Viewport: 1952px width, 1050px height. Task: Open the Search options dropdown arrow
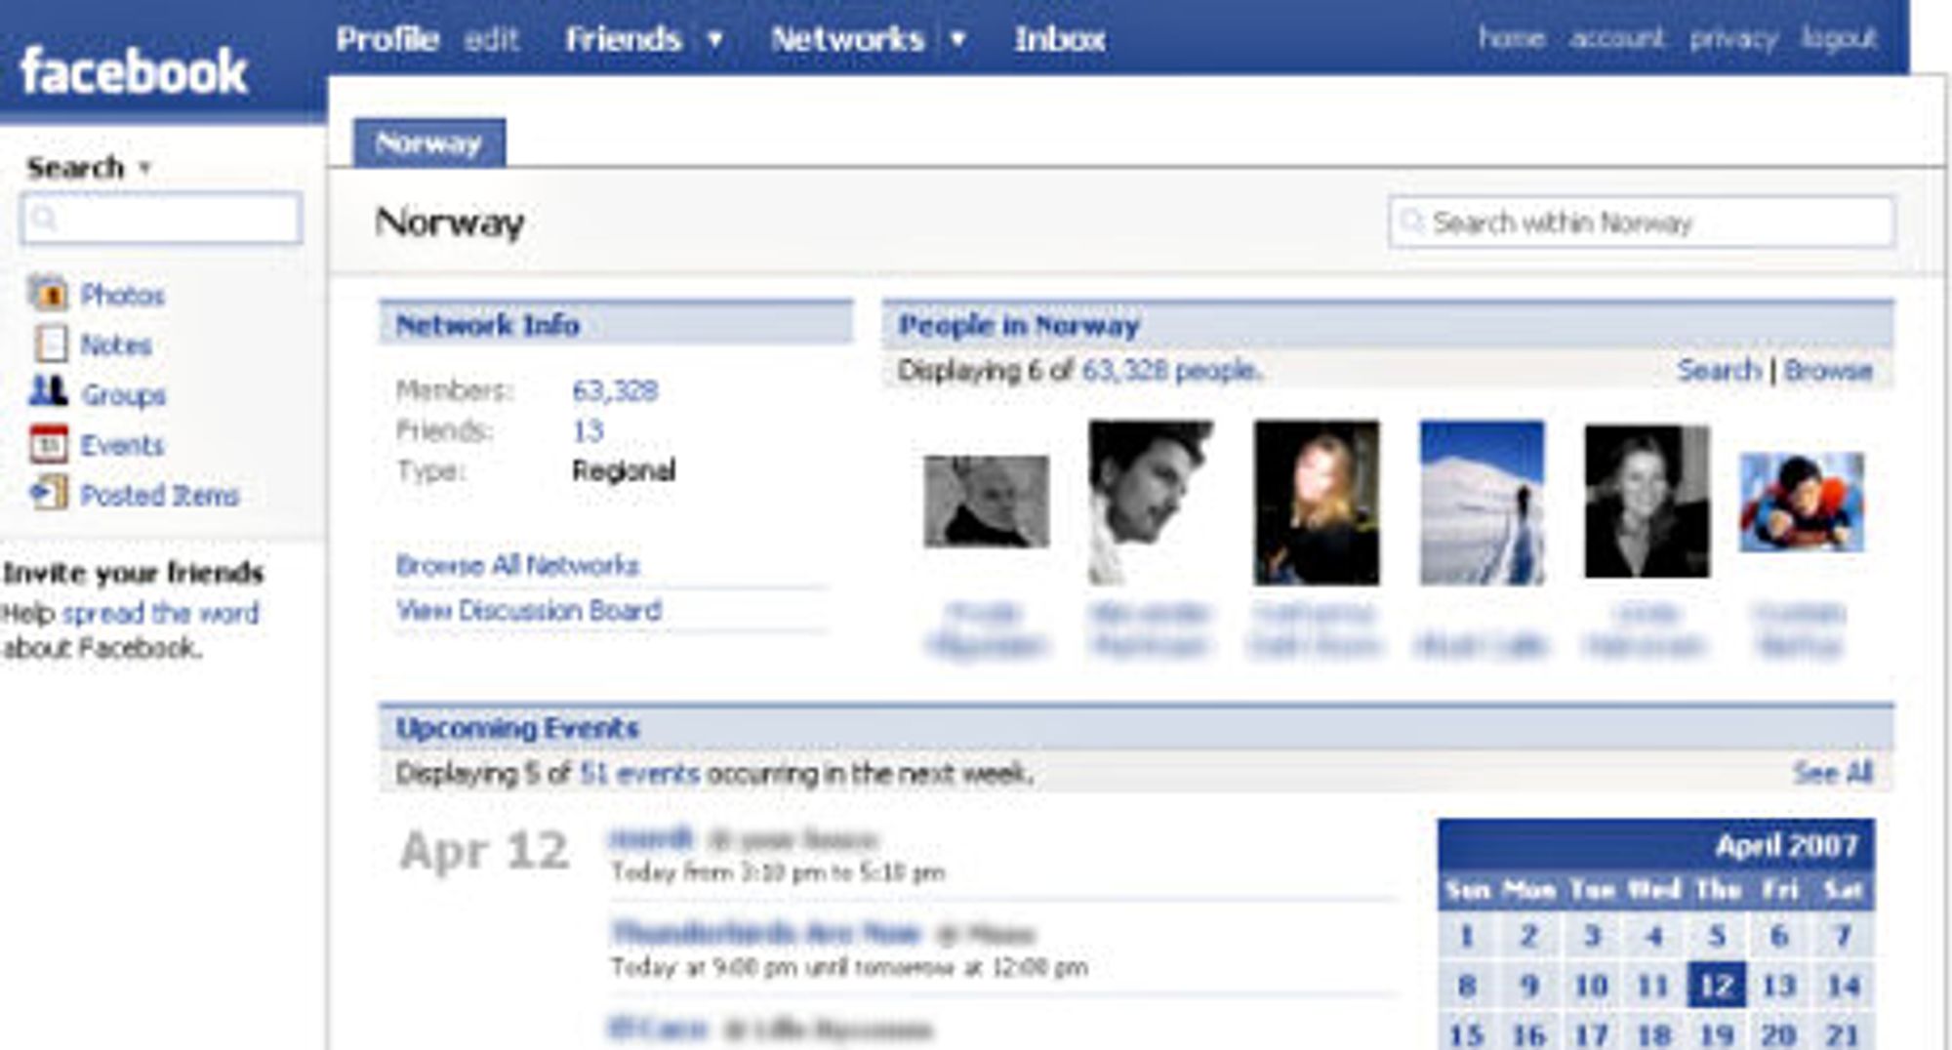click(x=144, y=167)
